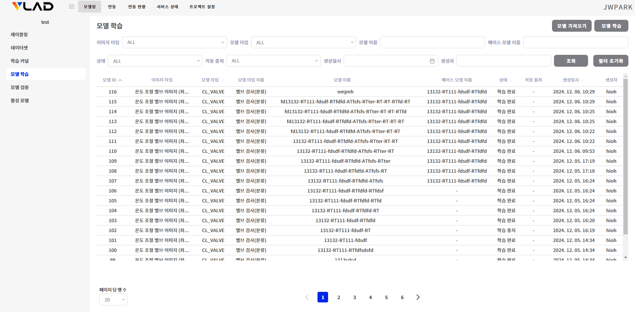Click date 2024. 12. 06. 09:53
The width and height of the screenshot is (635, 312).
click(x=574, y=151)
